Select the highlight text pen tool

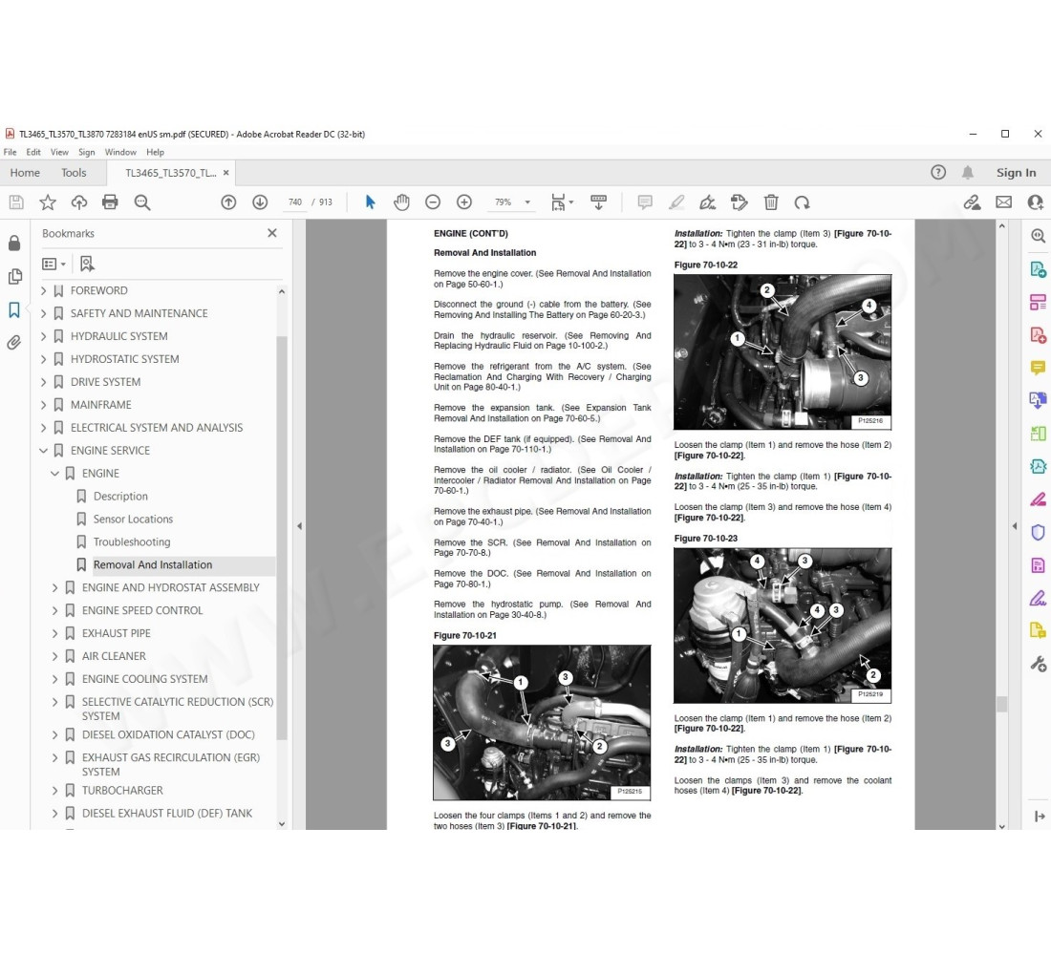click(x=676, y=202)
